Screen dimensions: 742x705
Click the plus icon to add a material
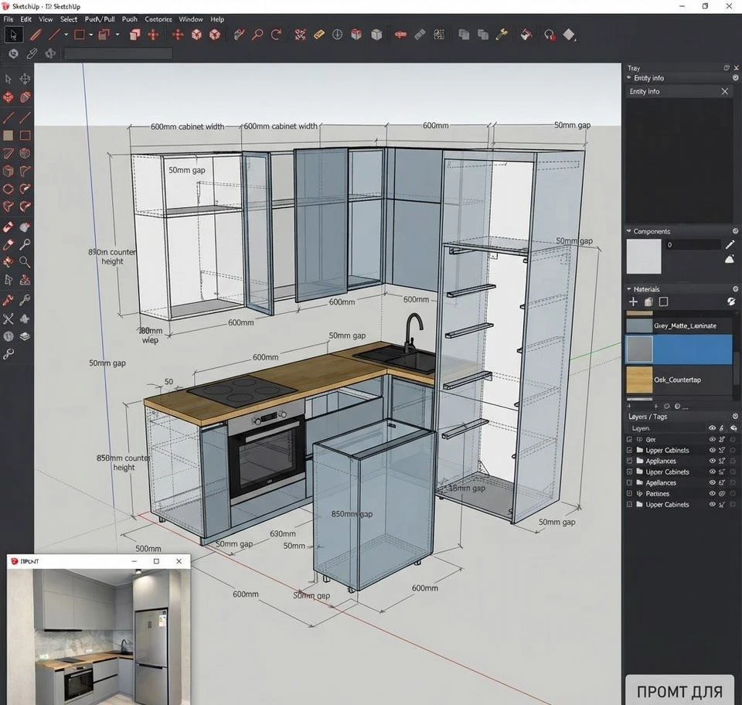click(633, 301)
